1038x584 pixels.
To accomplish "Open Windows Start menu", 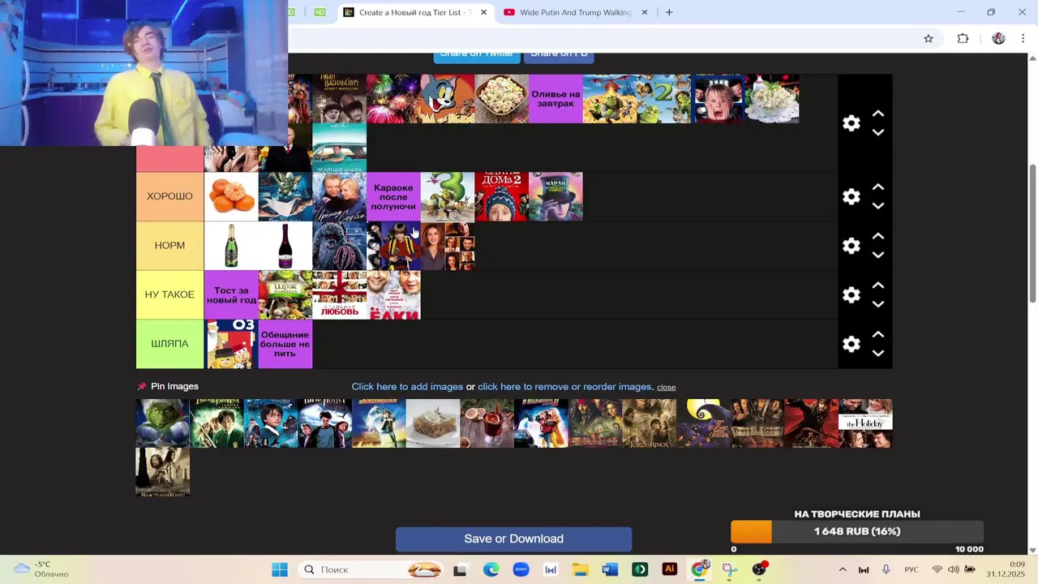I will point(280,569).
